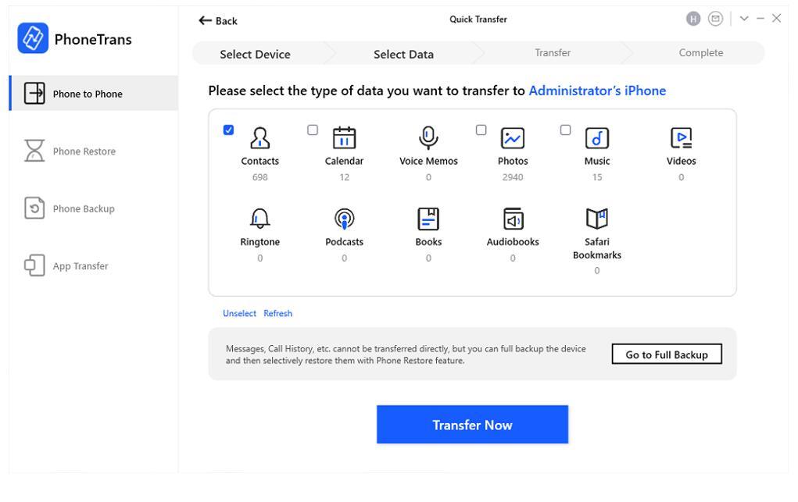This screenshot has width=798, height=502.
Task: Open the user account H avatar
Action: 693,20
